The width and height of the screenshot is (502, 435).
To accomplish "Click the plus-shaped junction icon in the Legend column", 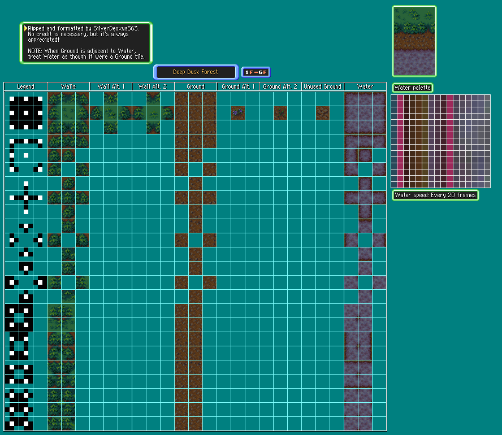I will point(26,198).
